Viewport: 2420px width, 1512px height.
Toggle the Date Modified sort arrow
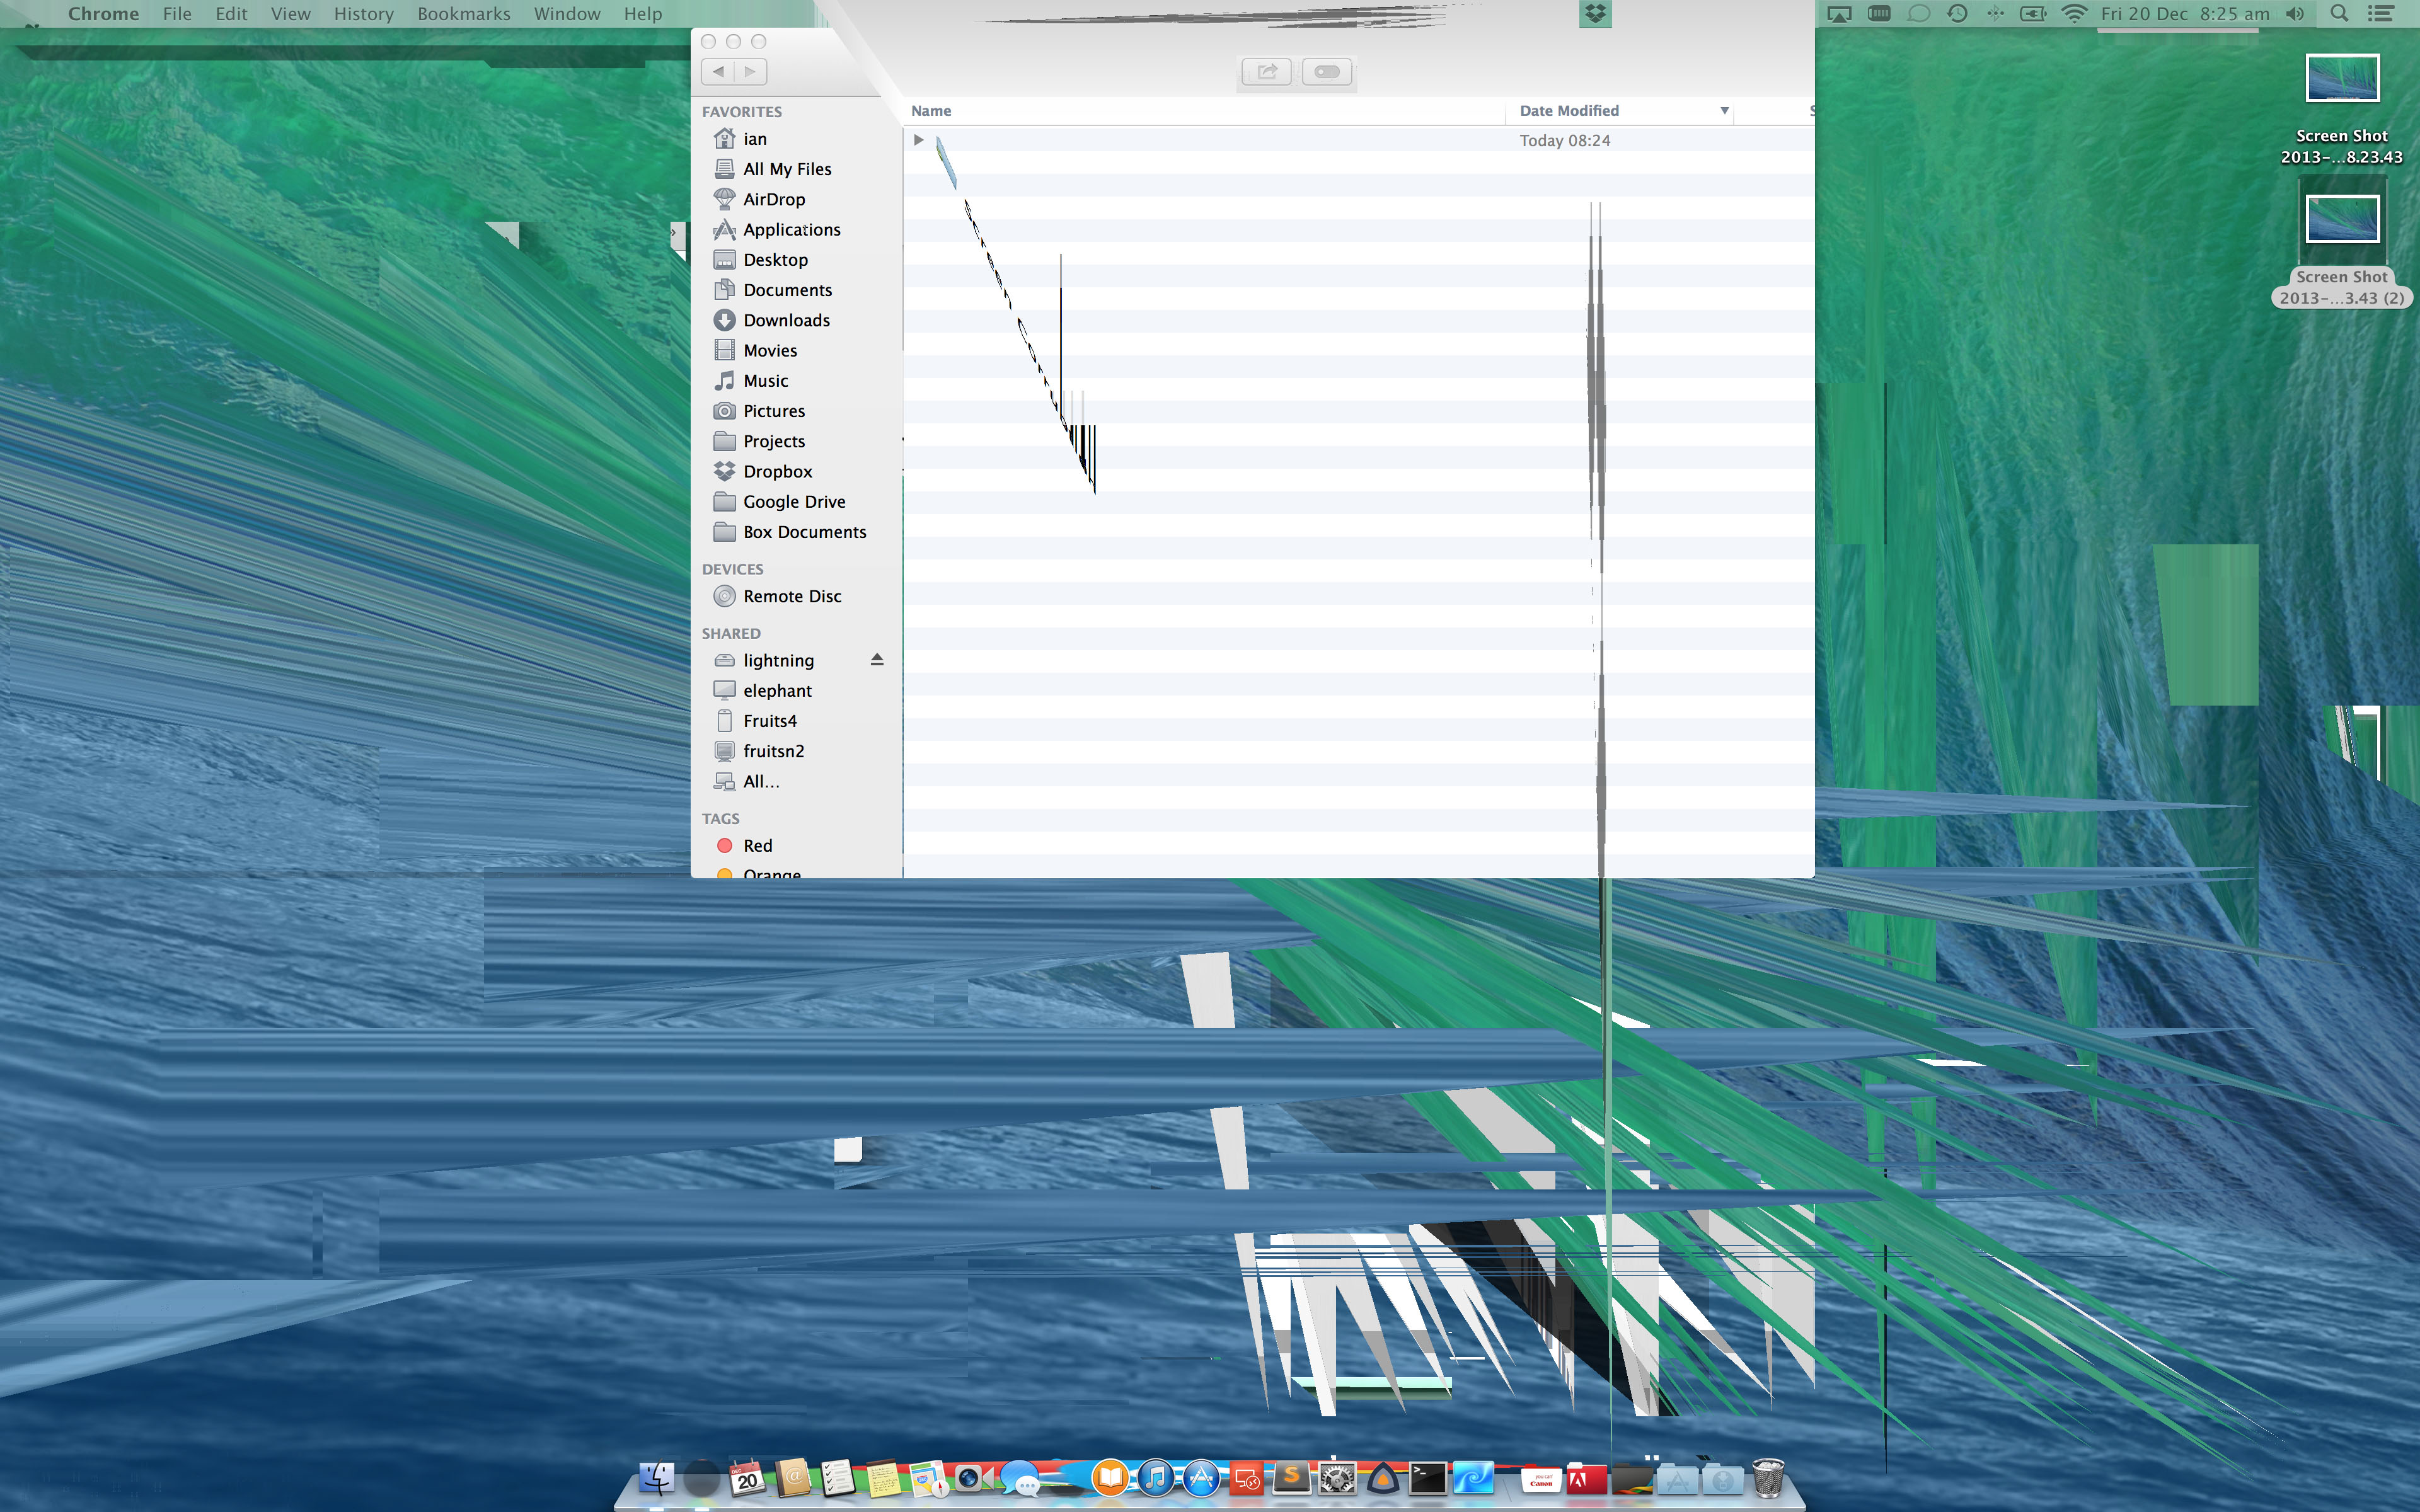[x=1724, y=111]
